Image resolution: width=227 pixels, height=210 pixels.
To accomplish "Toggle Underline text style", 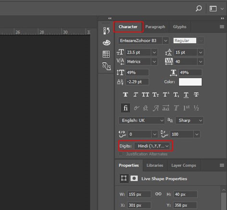I will pyautogui.click(x=186, y=95).
